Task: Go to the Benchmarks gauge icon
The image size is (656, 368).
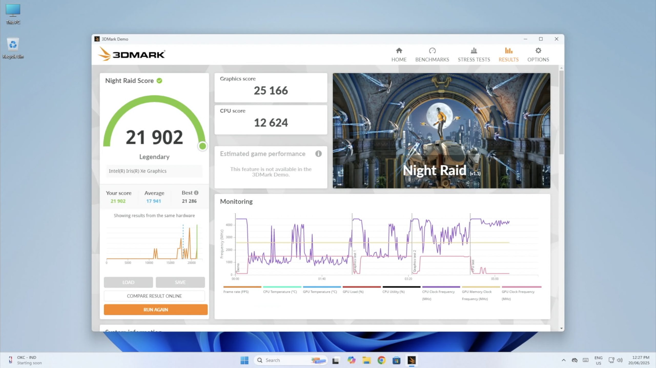Action: click(x=432, y=51)
